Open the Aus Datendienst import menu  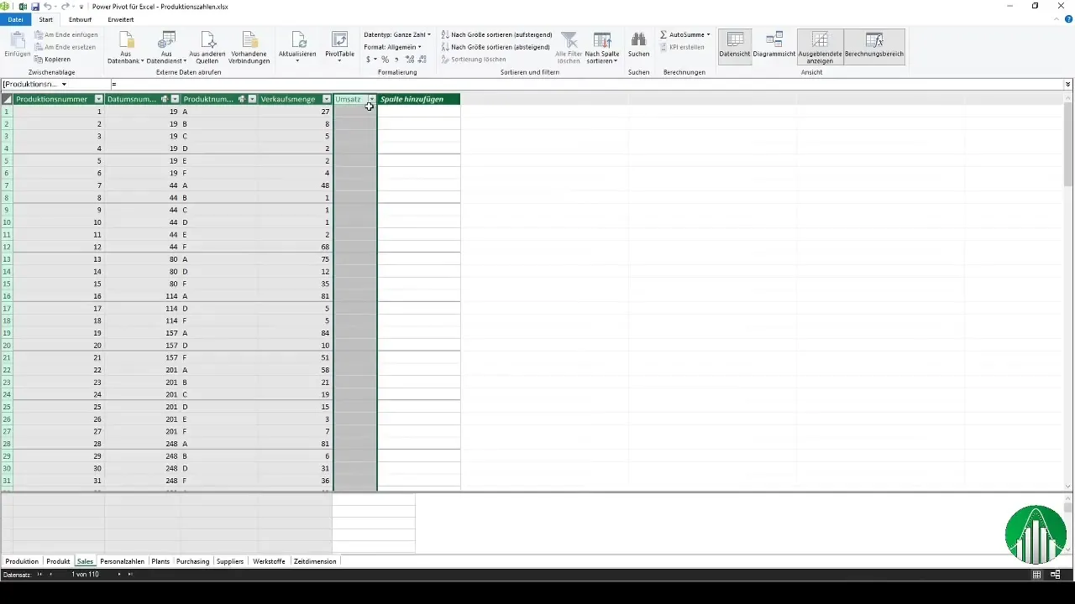pos(166,47)
